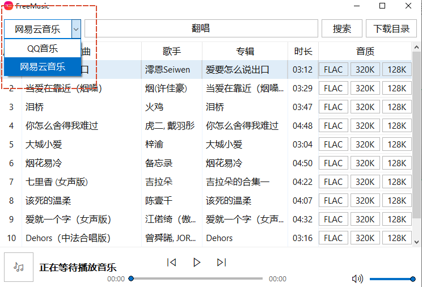422x287 pixels.
Task: Select song 泪桥 in the list
Action: (35, 107)
